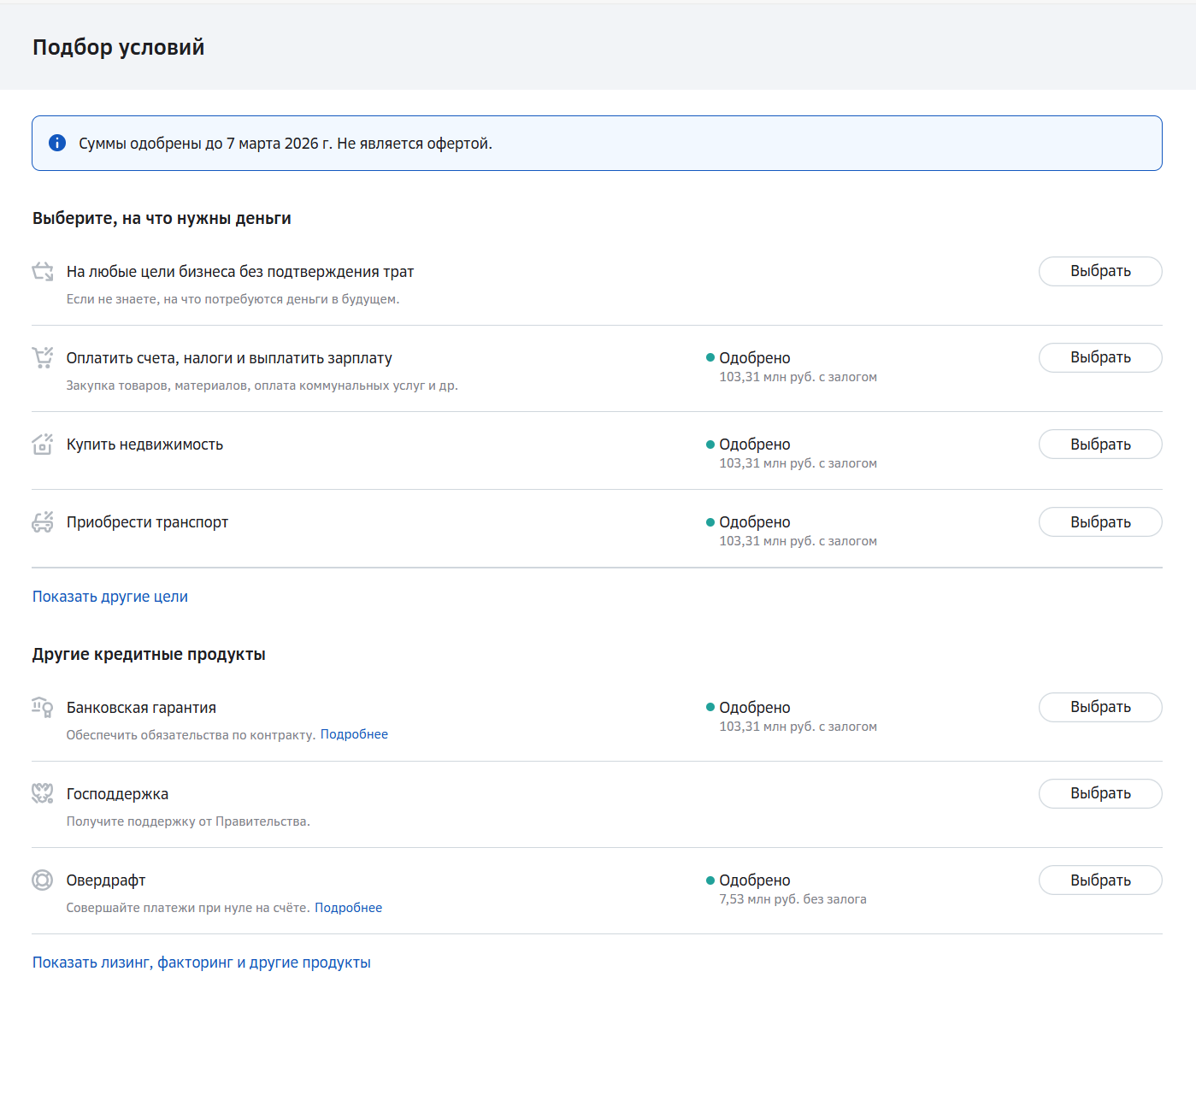This screenshot has width=1196, height=1101.
Task: Click the bank guarantee icon
Action: click(43, 707)
